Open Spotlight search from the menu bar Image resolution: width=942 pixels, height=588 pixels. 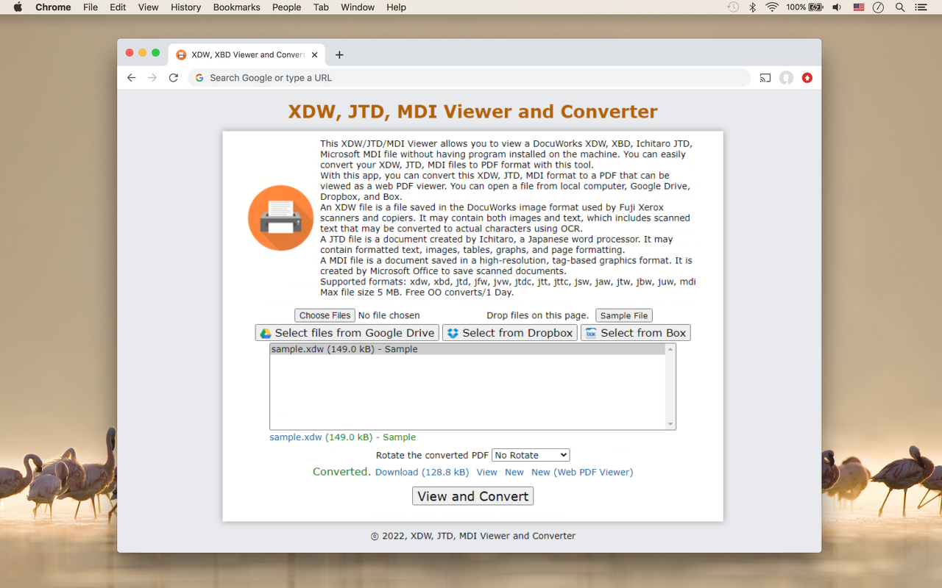tap(899, 7)
